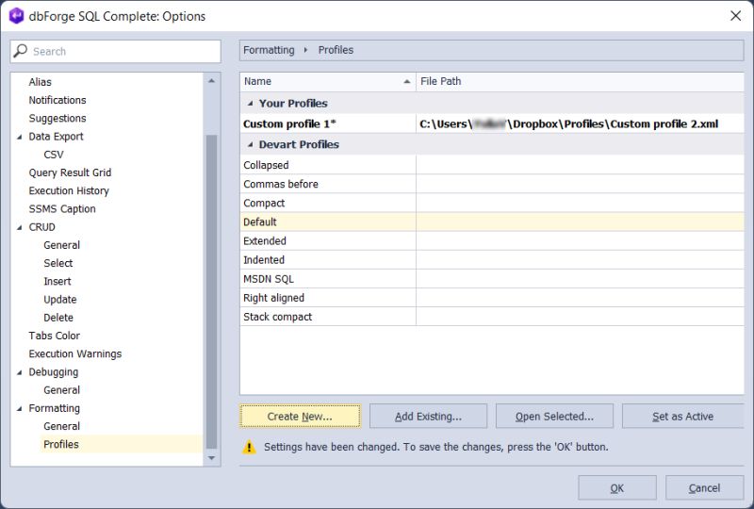Collapse the Data Export tree node
The width and height of the screenshot is (754, 509).
click(19, 137)
